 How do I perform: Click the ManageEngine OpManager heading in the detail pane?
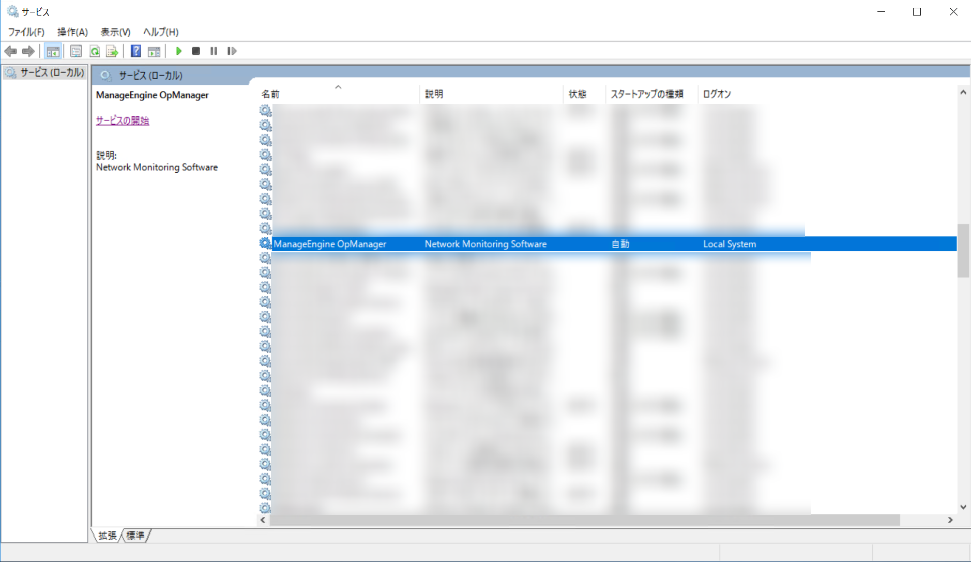click(x=152, y=95)
